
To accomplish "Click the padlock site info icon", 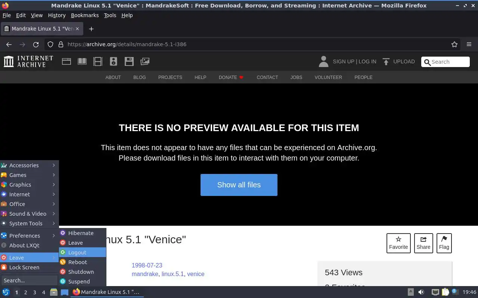I will tap(61, 44).
